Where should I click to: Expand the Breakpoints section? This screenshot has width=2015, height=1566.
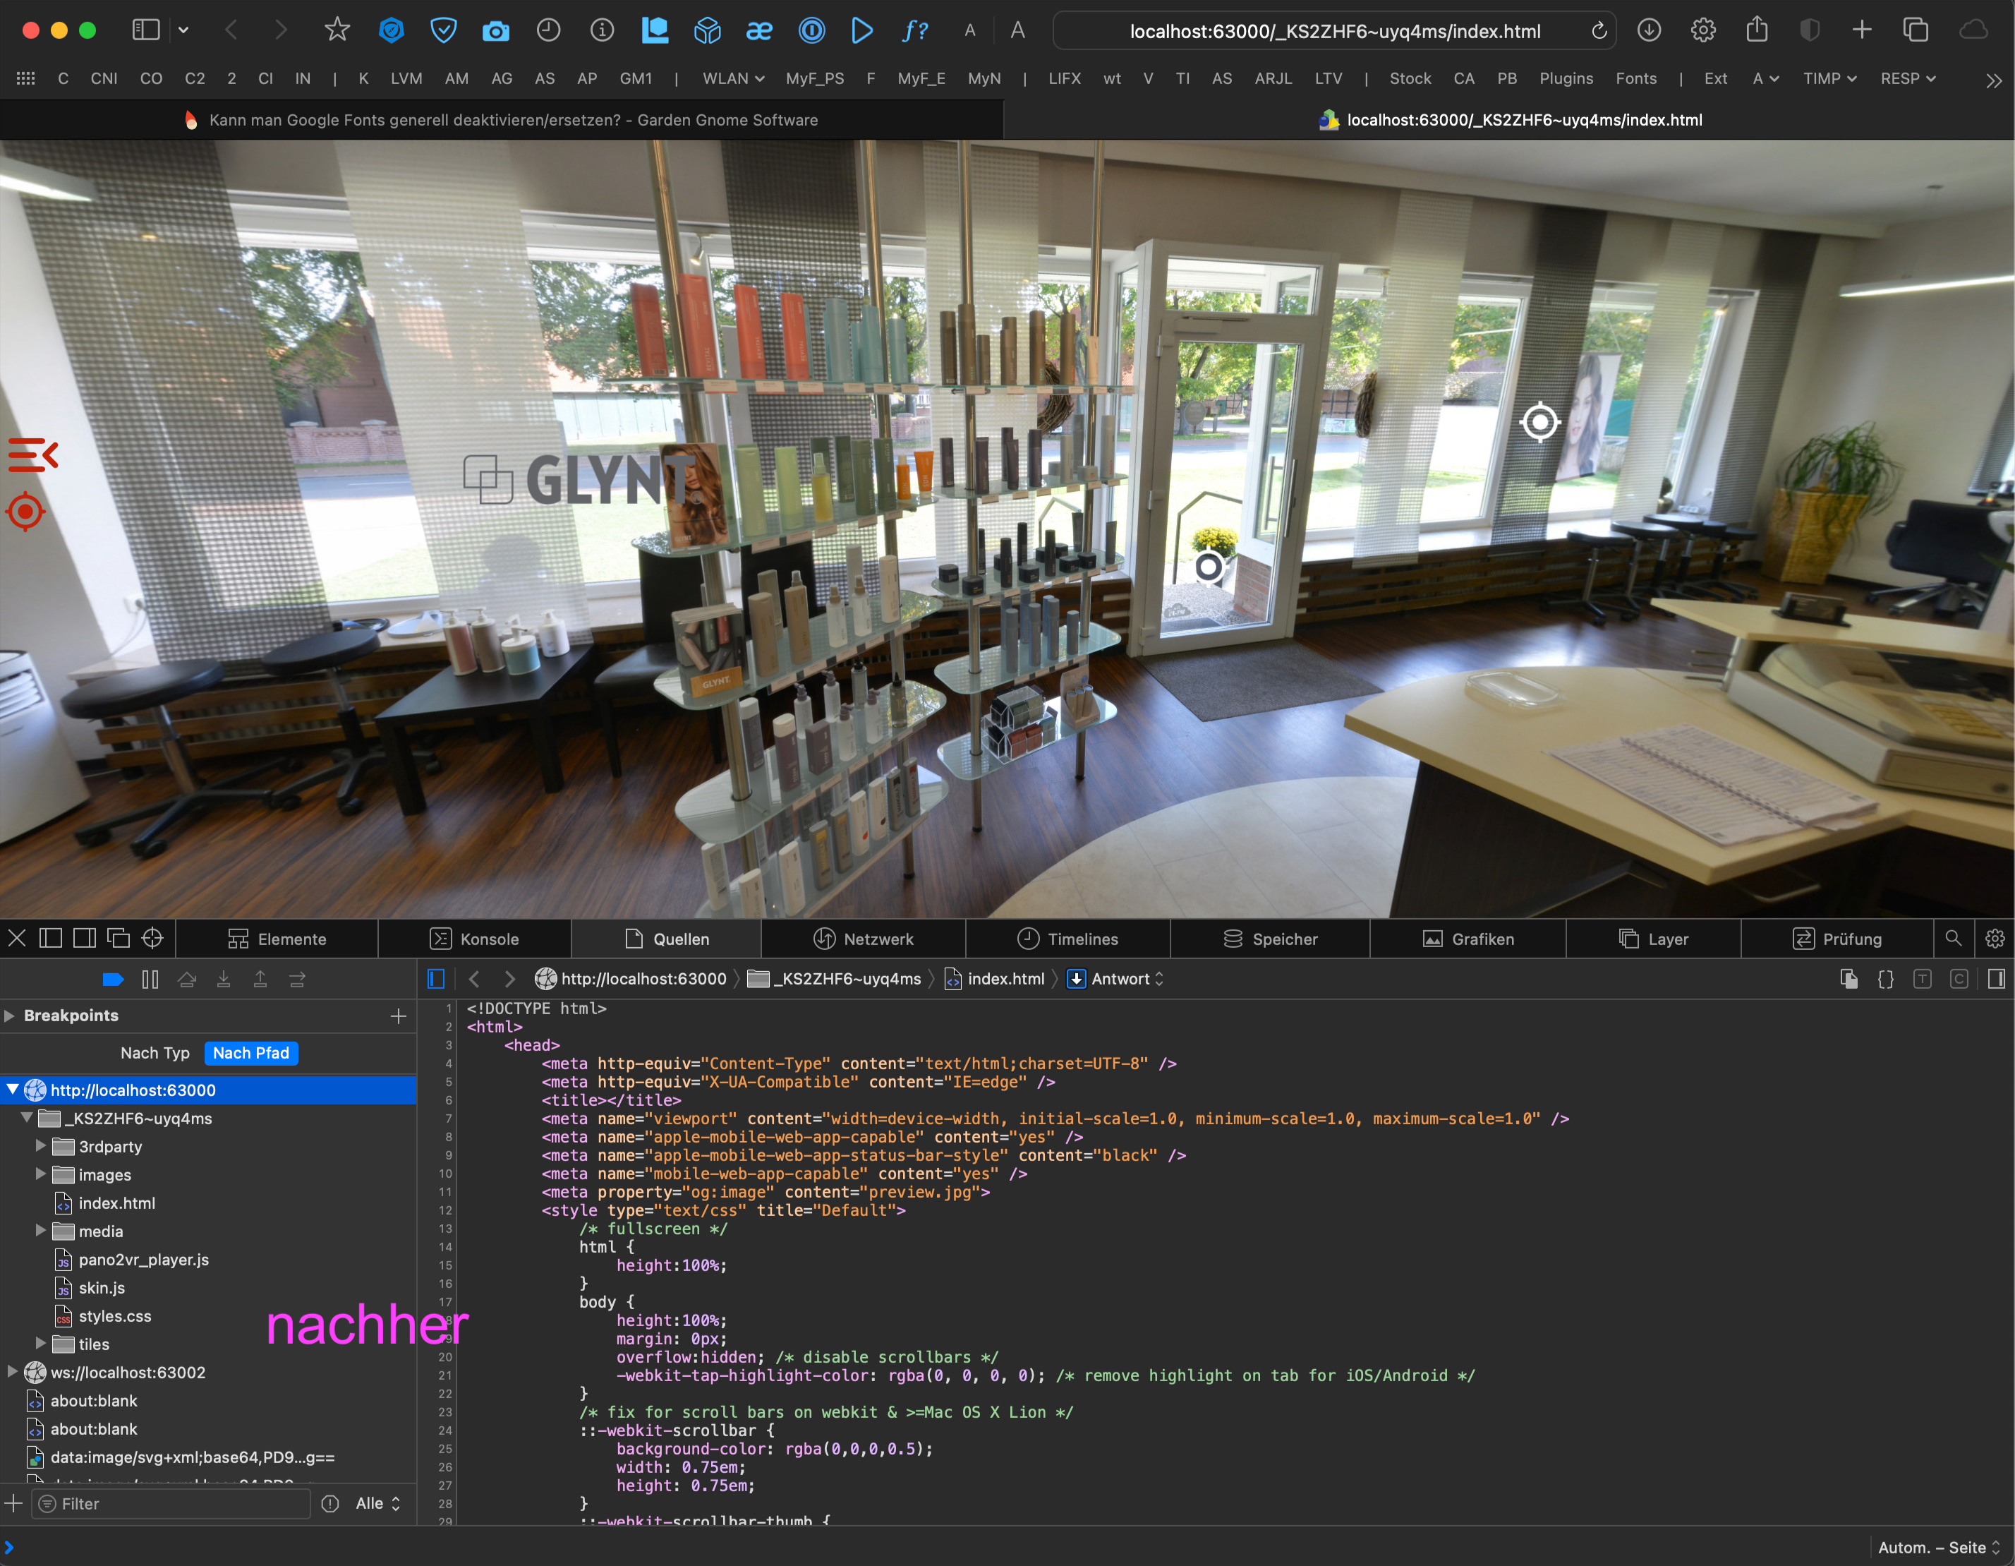coord(9,1015)
